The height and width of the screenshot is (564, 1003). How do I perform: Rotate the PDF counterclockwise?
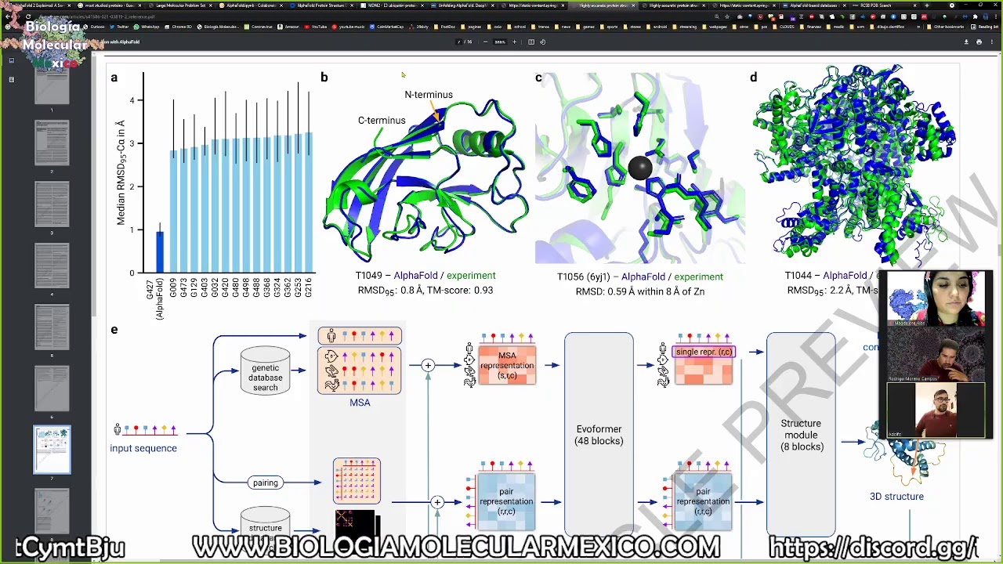542,42
